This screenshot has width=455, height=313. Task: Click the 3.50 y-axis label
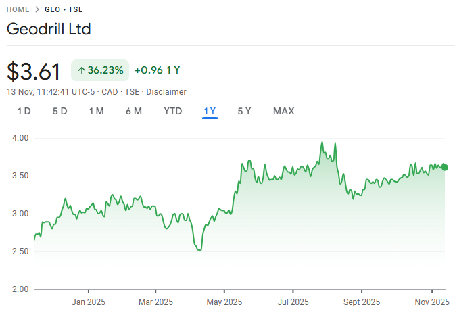pos(20,176)
